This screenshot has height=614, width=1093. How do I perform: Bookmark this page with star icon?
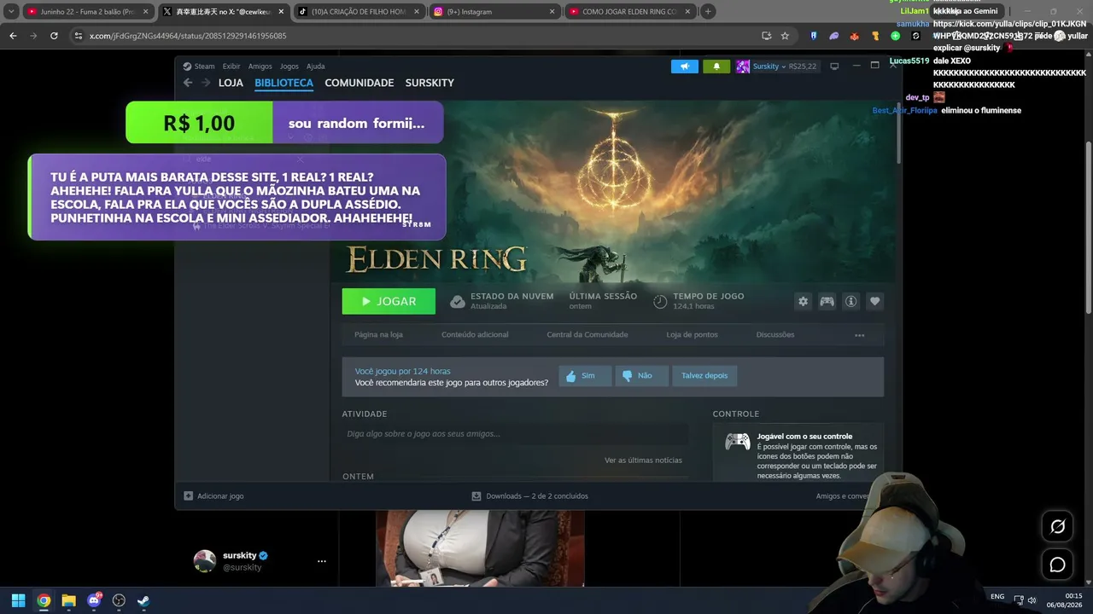tap(785, 36)
